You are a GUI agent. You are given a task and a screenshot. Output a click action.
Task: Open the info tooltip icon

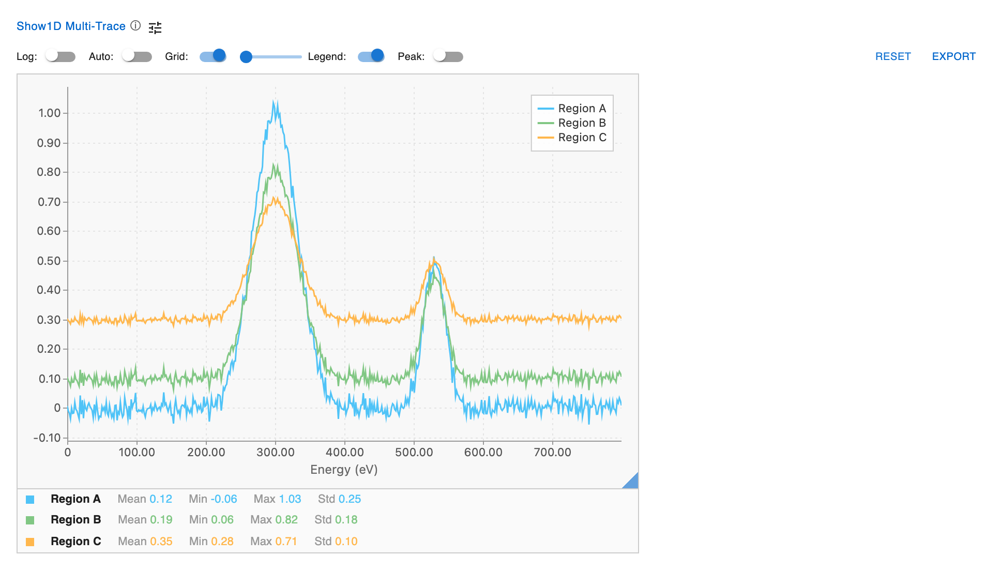point(135,26)
